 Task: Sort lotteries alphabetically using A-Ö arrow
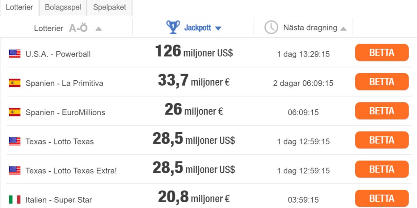tap(98, 29)
